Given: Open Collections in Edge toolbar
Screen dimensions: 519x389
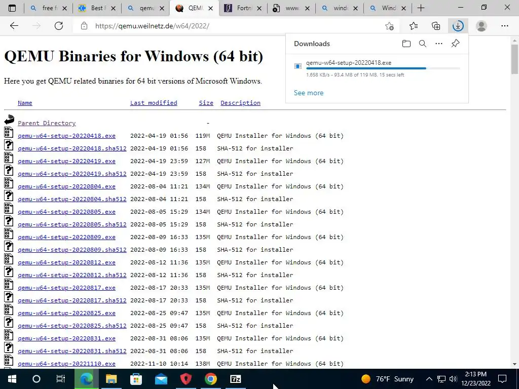Looking at the screenshot, I should tap(436, 26).
